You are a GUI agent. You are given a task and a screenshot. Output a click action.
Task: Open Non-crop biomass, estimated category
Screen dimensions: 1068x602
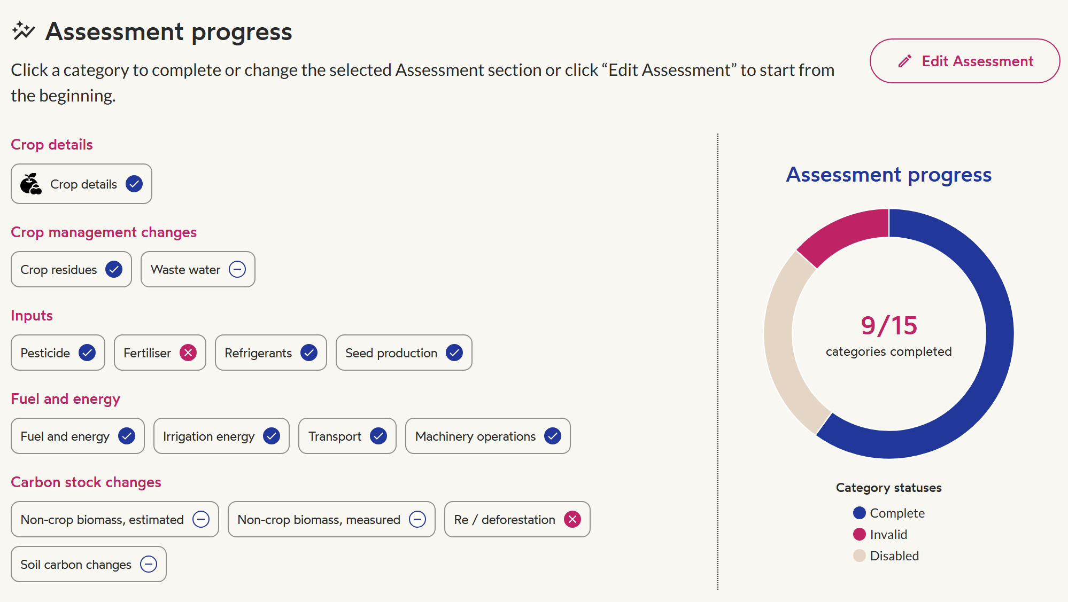click(x=115, y=519)
